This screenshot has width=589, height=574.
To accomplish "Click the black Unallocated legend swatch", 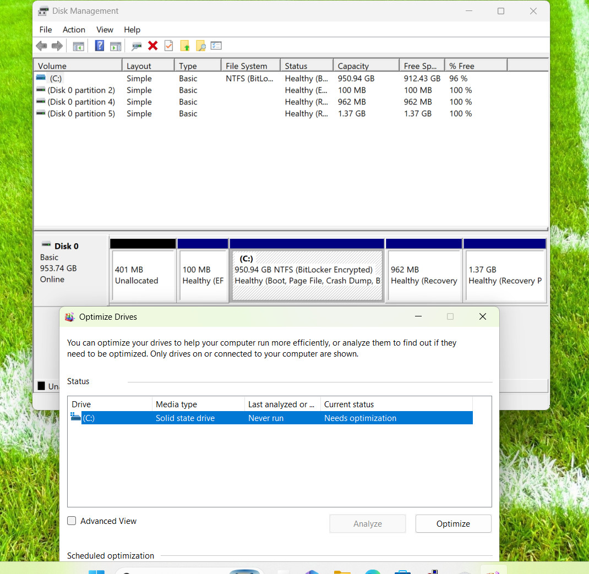I will [x=41, y=386].
